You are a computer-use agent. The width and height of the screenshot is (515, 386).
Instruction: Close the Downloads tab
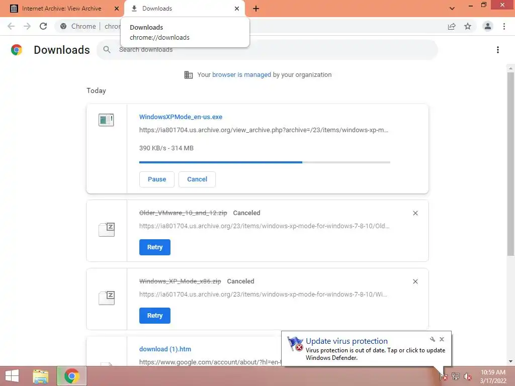point(237,9)
